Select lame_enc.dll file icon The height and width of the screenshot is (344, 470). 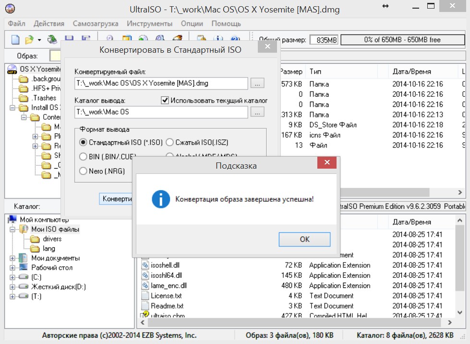145,286
